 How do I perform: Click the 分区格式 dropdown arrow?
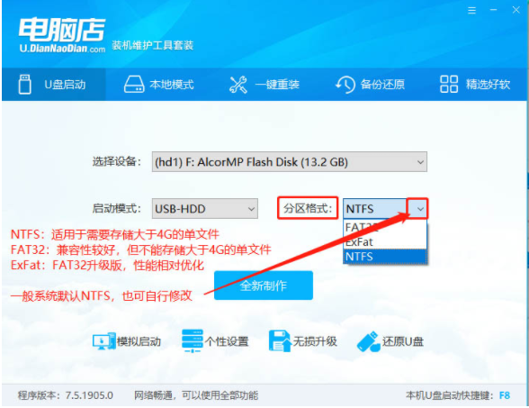coord(418,208)
